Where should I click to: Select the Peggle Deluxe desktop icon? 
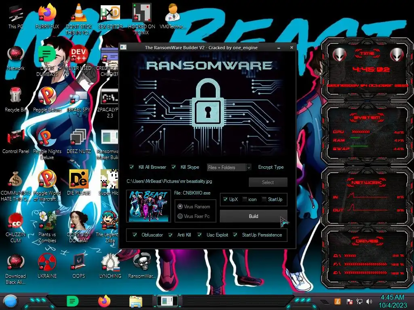click(x=47, y=100)
